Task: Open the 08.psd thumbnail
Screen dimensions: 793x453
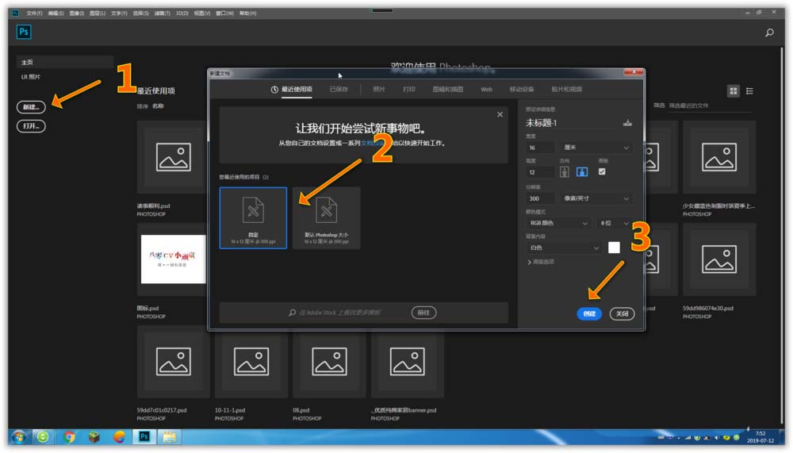Action: tap(329, 362)
